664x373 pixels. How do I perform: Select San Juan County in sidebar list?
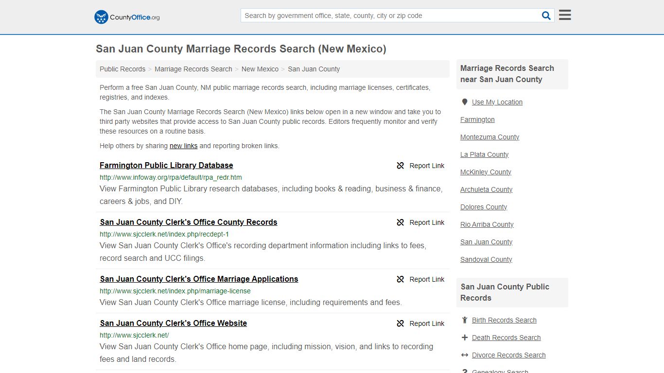486,242
